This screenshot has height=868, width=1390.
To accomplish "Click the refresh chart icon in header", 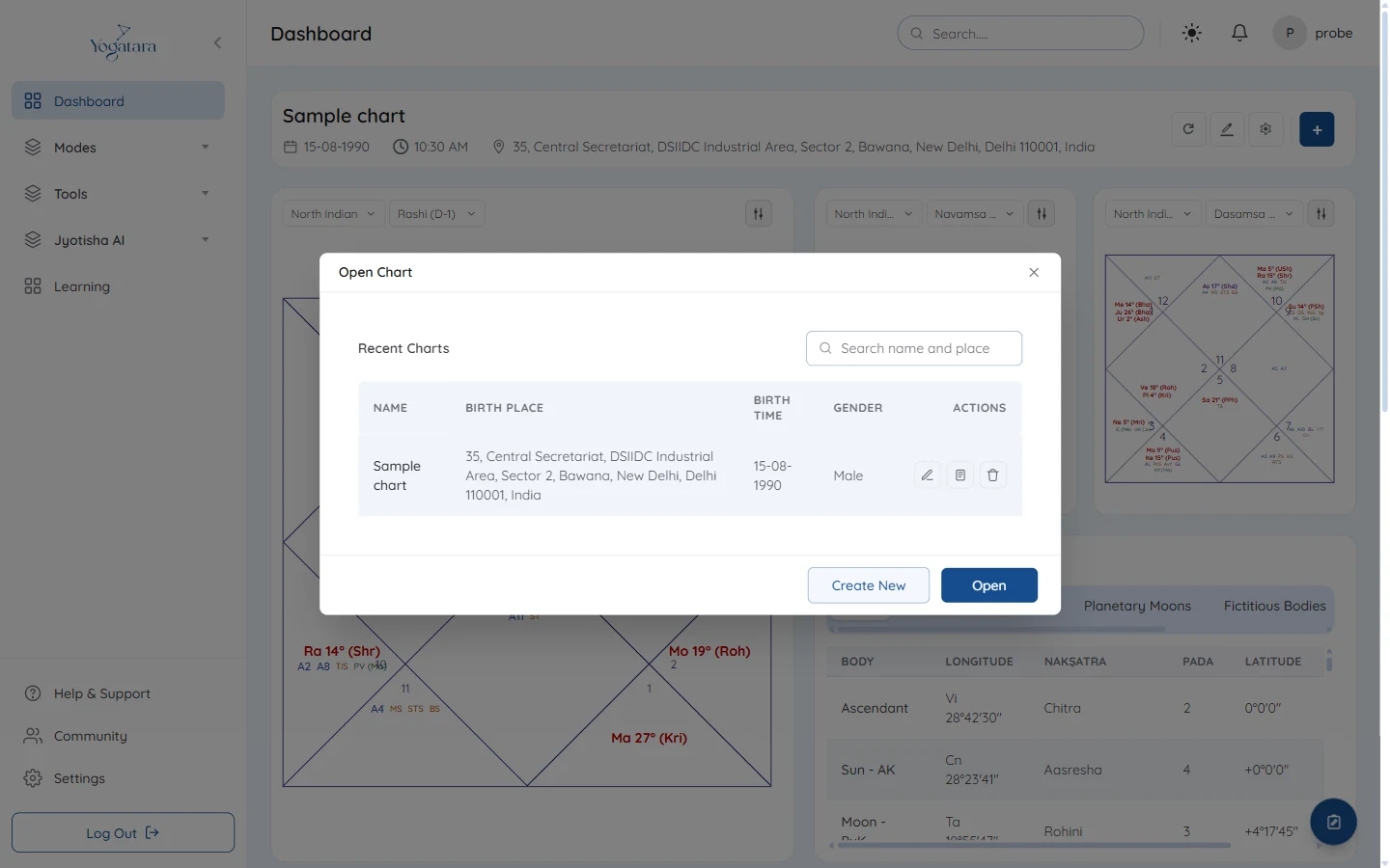I will (x=1188, y=129).
